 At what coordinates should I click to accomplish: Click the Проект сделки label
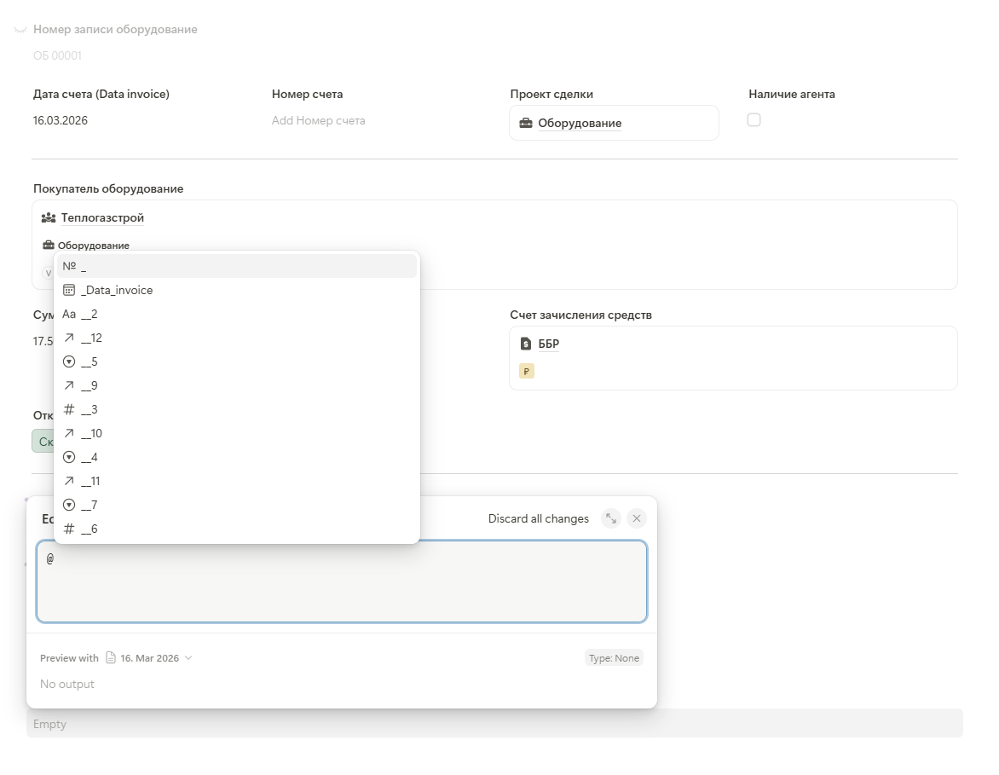(x=551, y=95)
